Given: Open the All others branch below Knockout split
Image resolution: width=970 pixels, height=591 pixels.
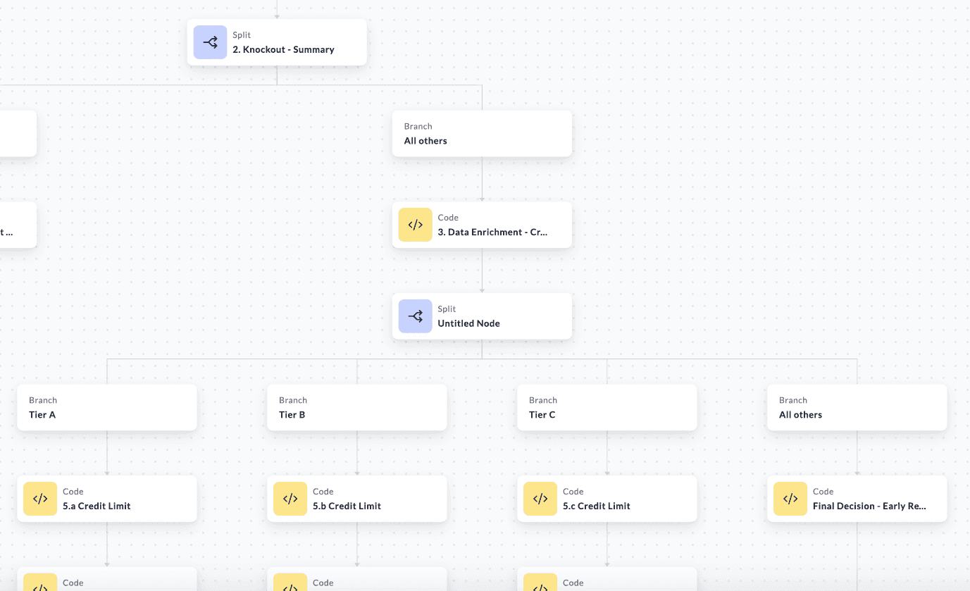Looking at the screenshot, I should pyautogui.click(x=482, y=133).
